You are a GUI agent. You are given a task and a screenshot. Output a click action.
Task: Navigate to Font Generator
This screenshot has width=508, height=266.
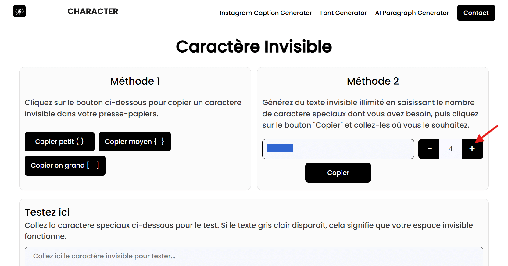click(343, 13)
